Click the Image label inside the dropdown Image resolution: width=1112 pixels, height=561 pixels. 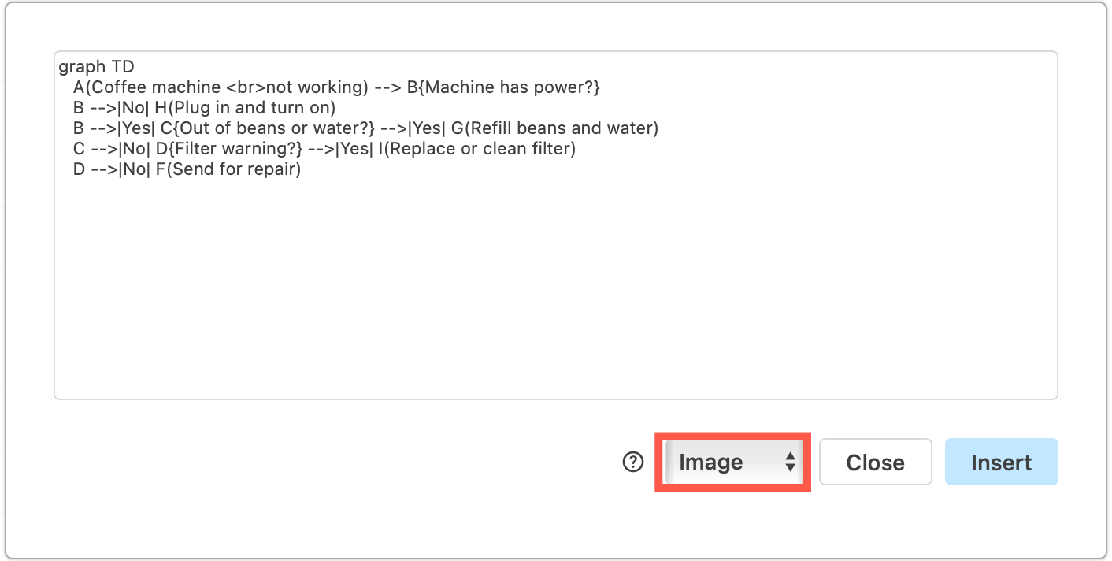pyautogui.click(x=710, y=462)
